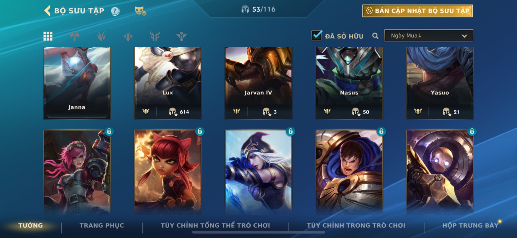Filter champions by the third role icon
This screenshot has width=517, height=238.
[x=128, y=36]
